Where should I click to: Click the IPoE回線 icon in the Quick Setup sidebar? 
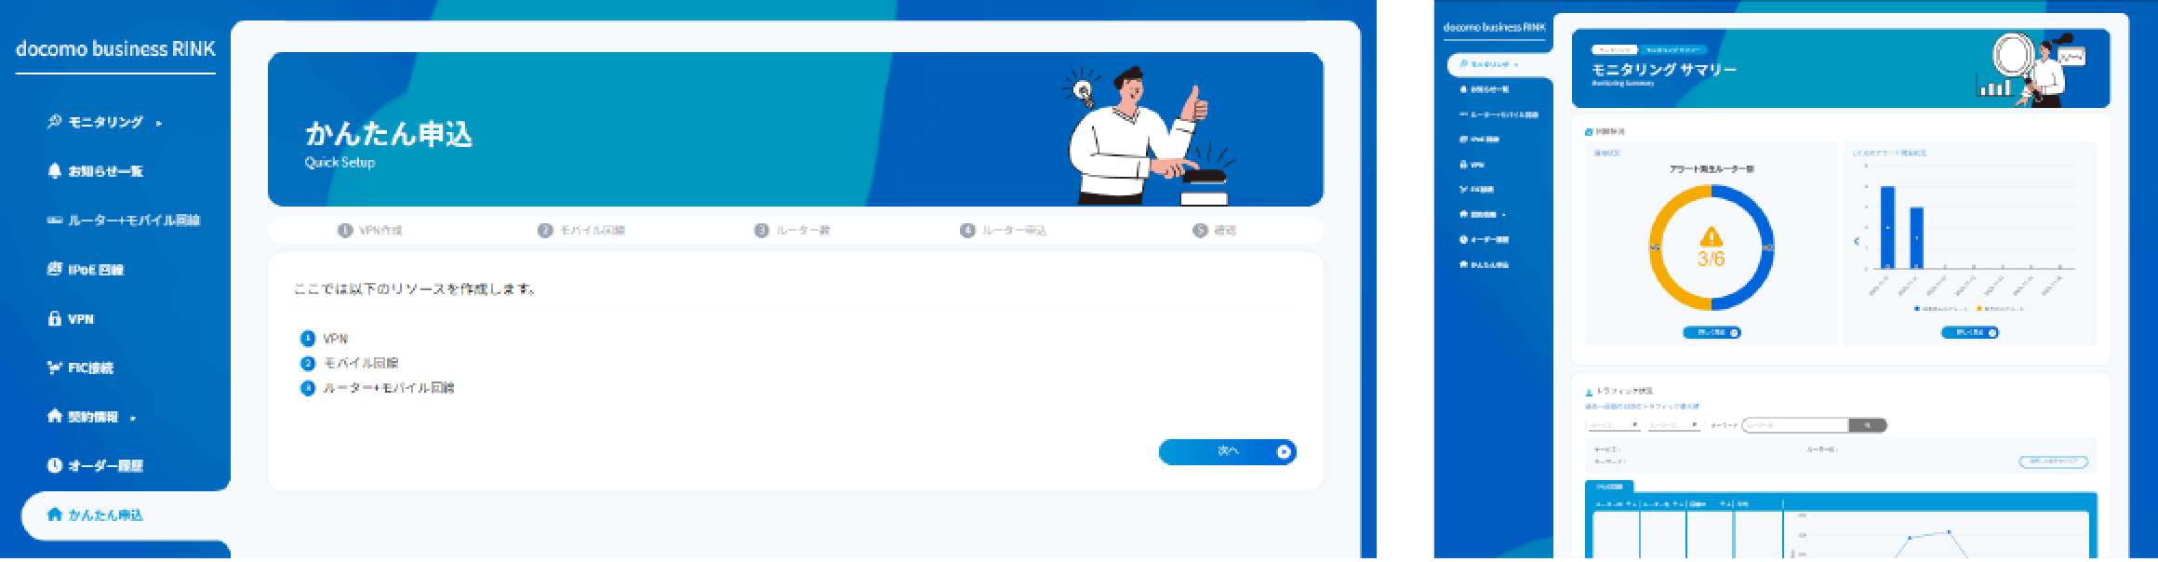(54, 269)
